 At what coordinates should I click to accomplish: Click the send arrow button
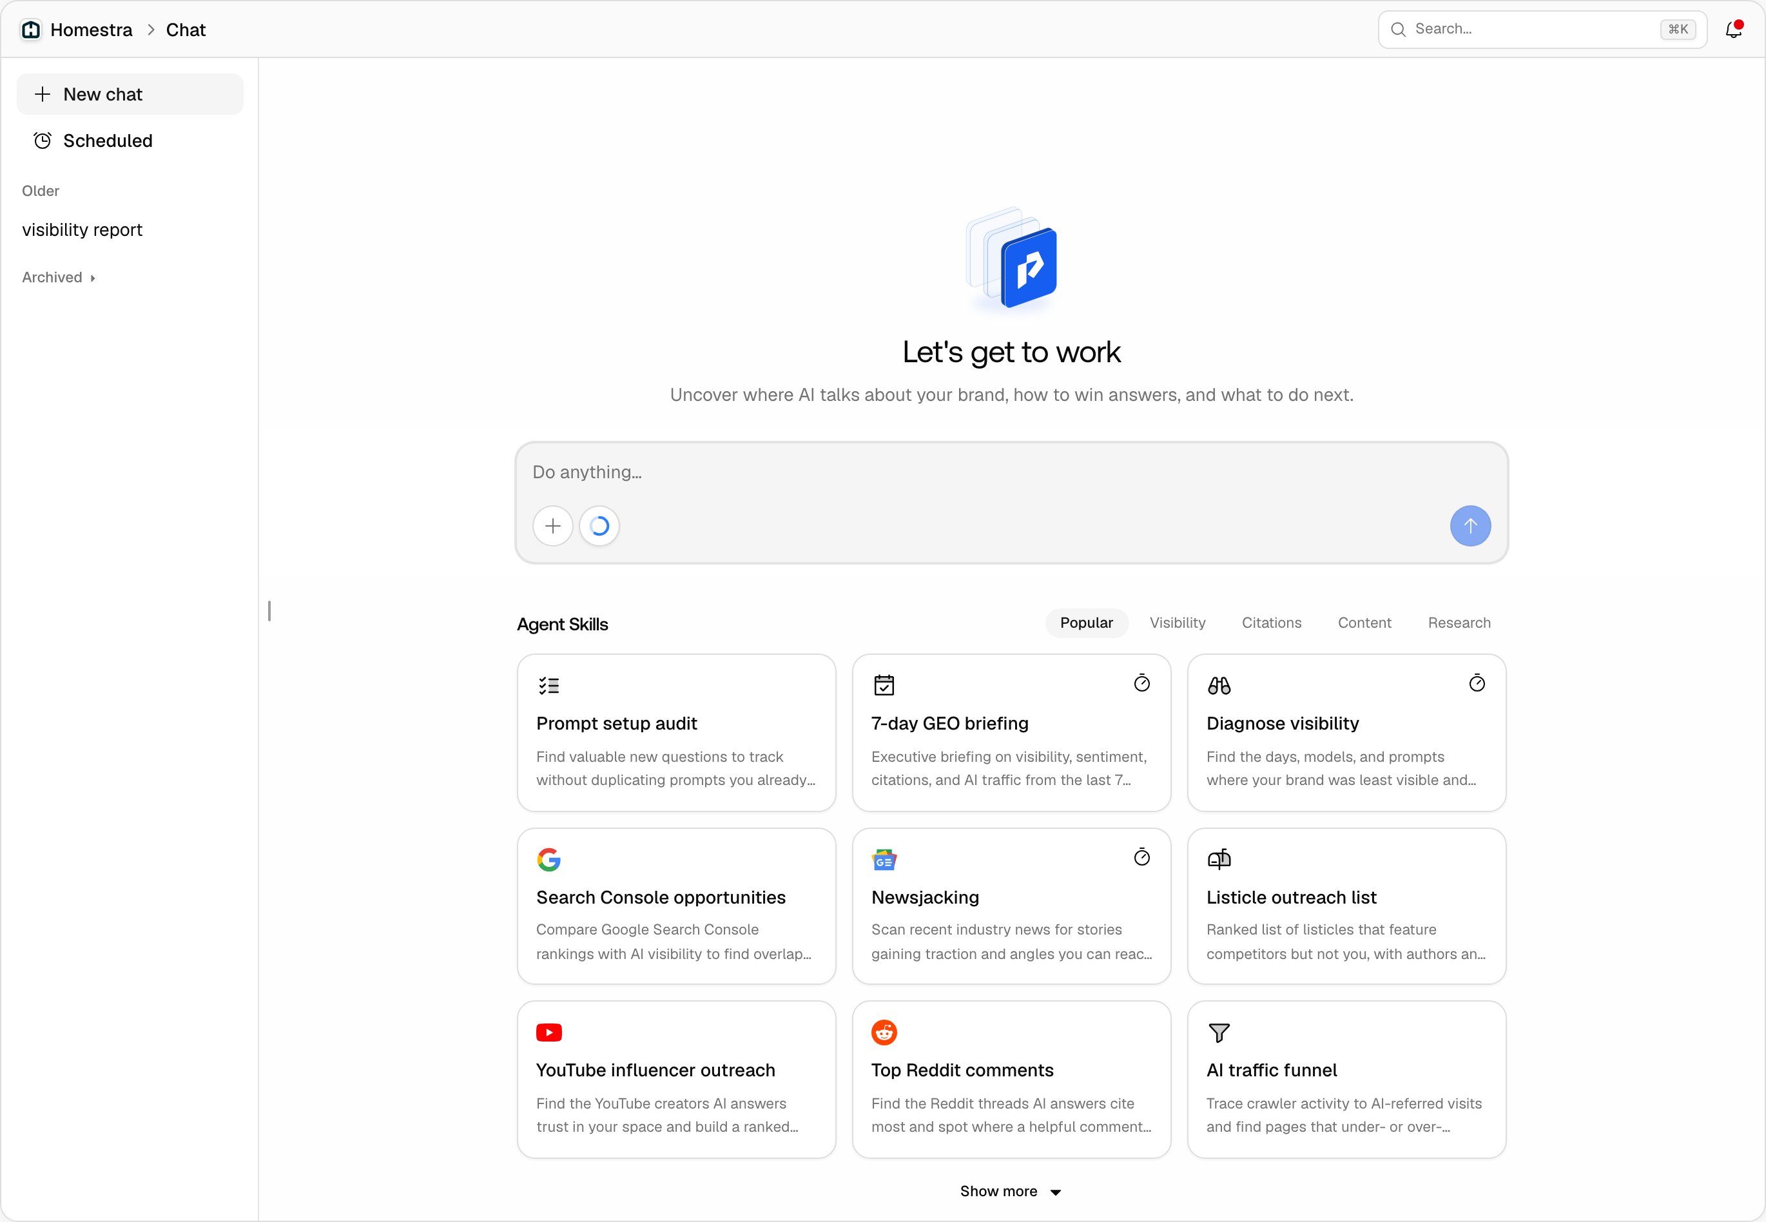(x=1470, y=526)
